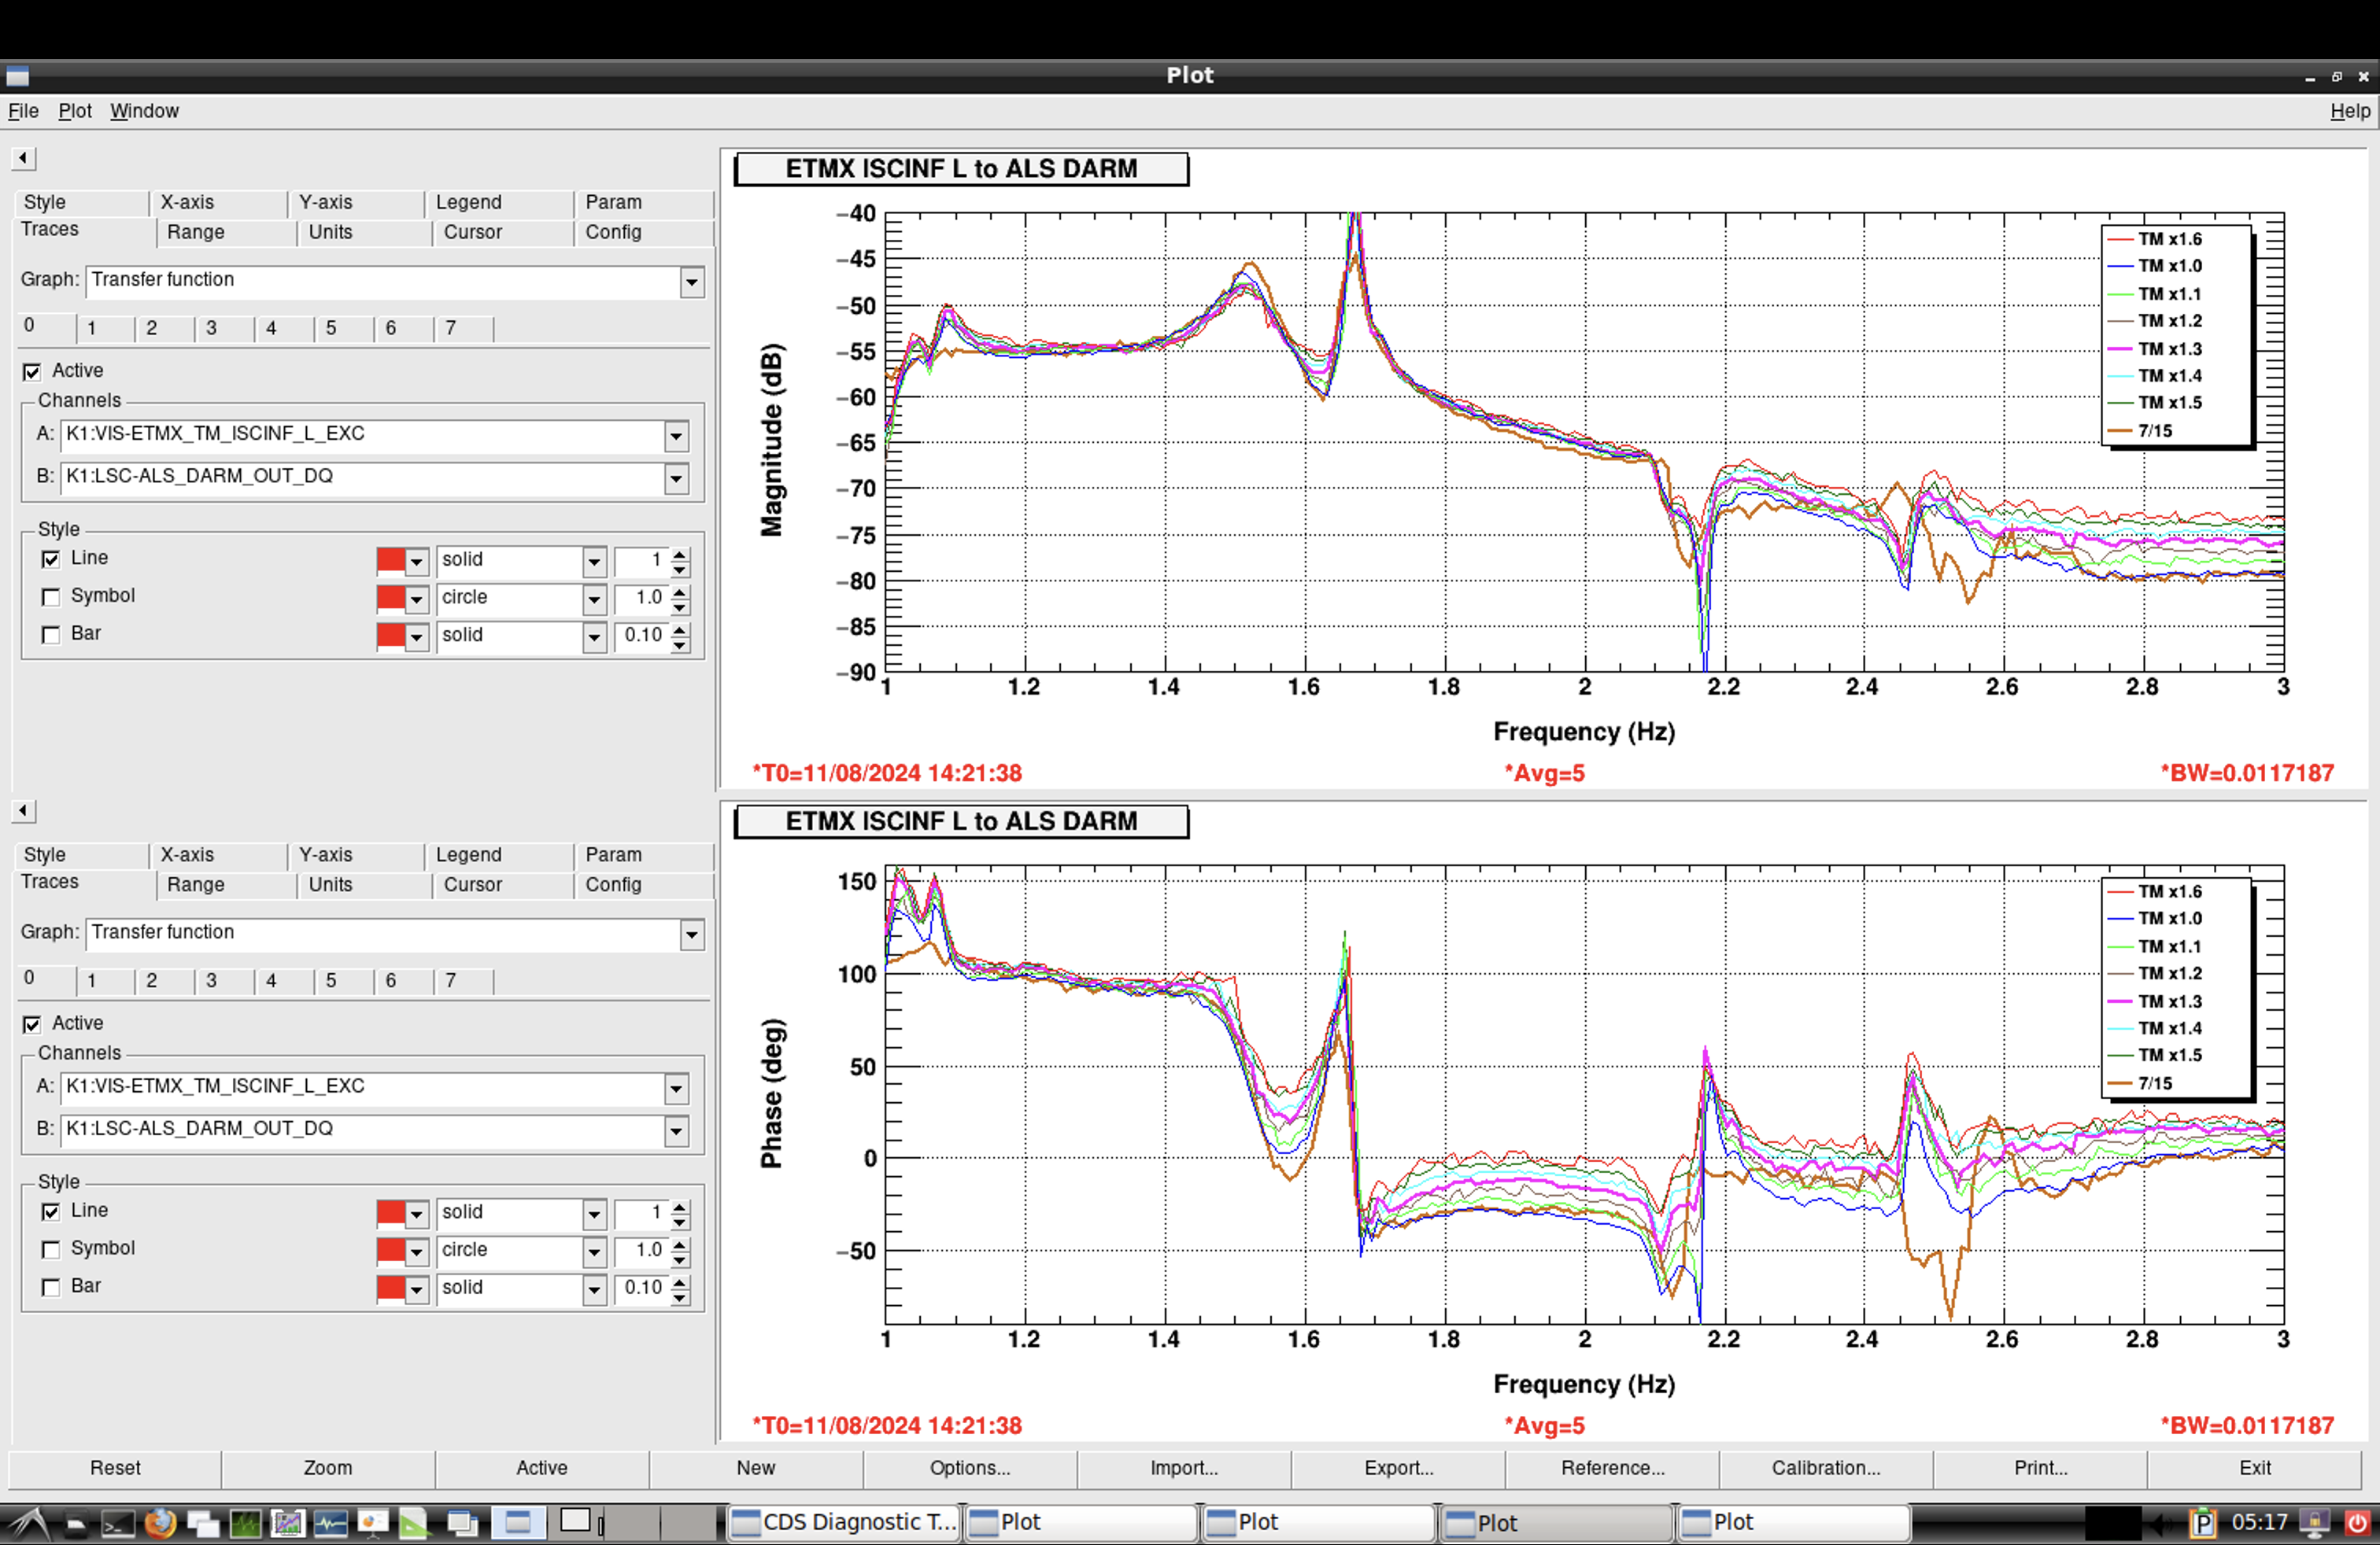Open the green triangle ruler icon
Viewport: 2380px width, 1545px height.
414,1523
